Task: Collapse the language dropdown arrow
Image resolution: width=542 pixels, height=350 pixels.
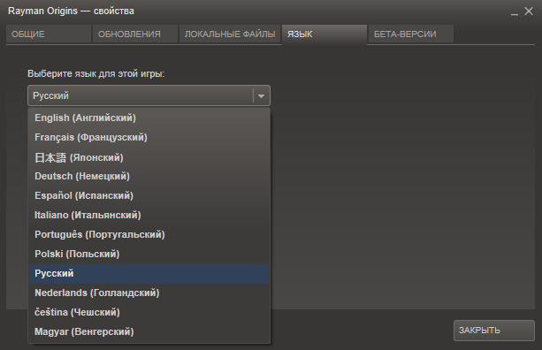Action: tap(262, 95)
